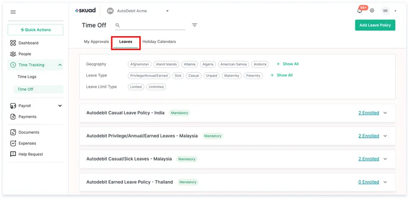Click the RR user avatar
The width and height of the screenshot is (409, 199).
385,11
